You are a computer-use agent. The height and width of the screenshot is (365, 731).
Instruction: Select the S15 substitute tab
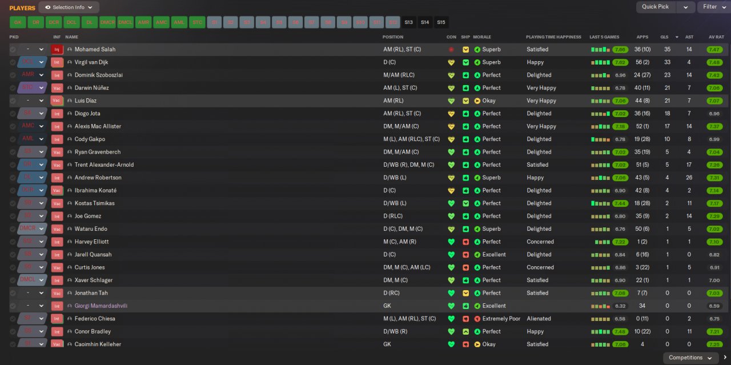click(x=441, y=22)
